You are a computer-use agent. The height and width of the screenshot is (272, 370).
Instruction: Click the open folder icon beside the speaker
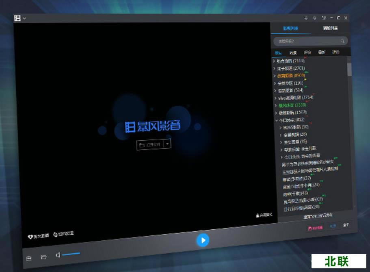(43, 257)
